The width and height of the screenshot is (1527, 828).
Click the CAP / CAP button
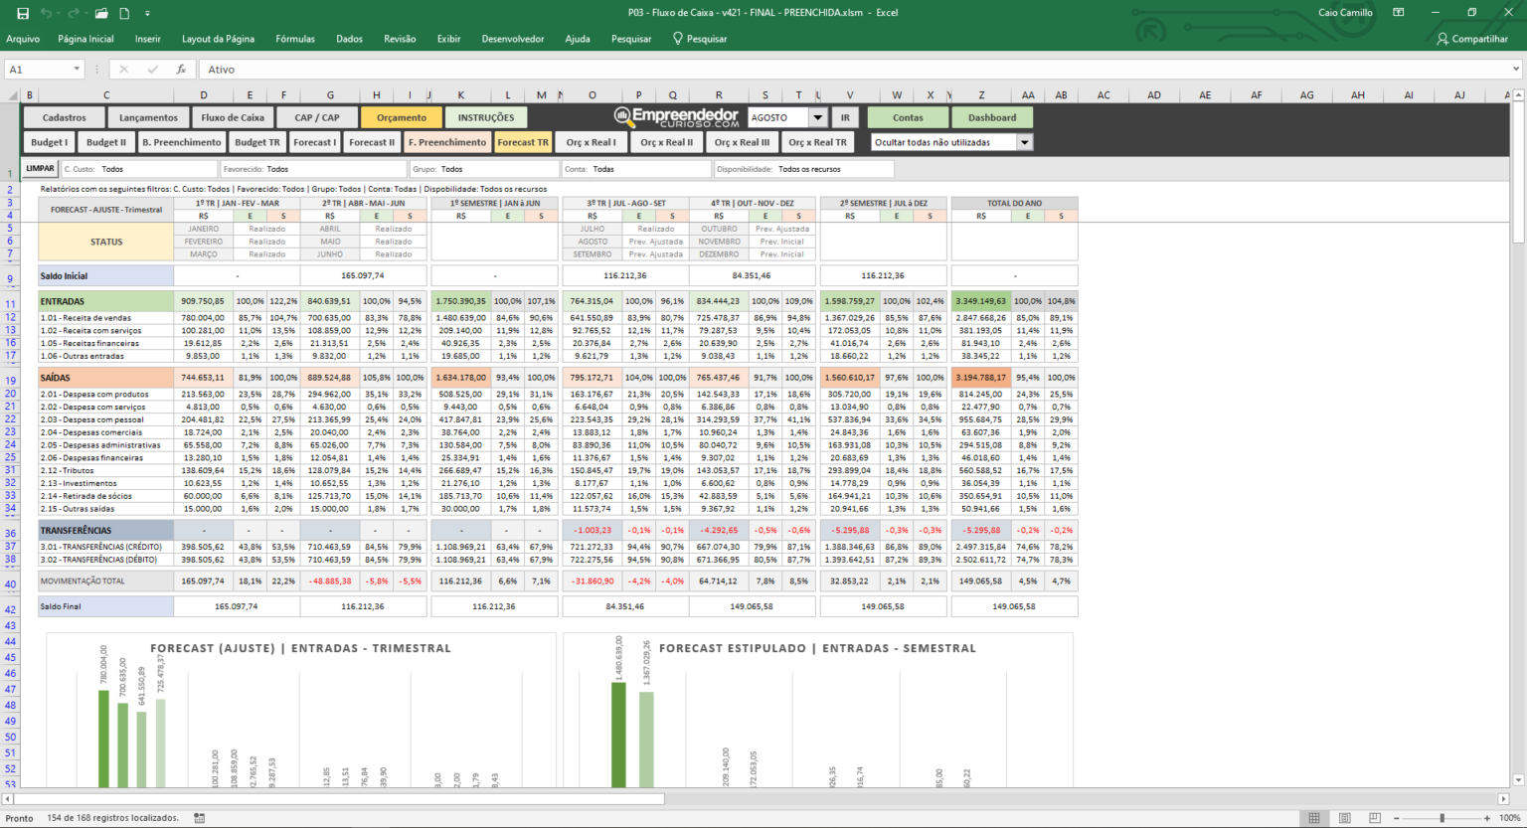click(x=317, y=117)
